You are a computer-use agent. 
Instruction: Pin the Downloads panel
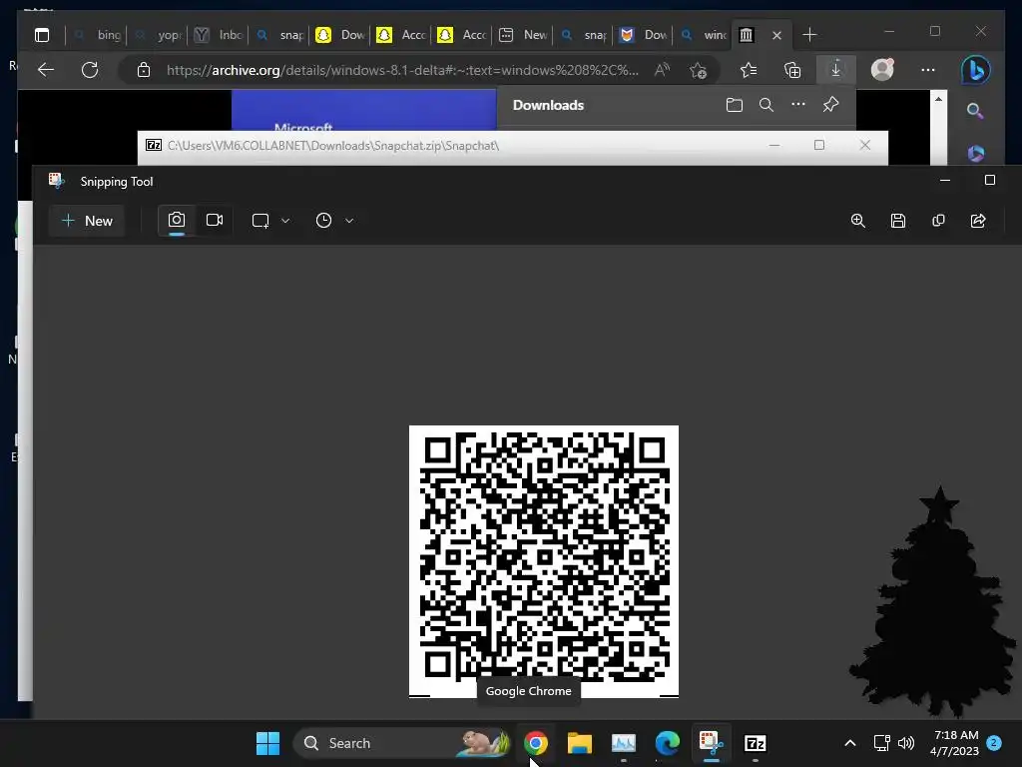click(830, 105)
